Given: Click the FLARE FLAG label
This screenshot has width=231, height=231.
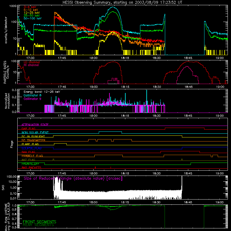Looking at the screenshot, I should 30,144.
